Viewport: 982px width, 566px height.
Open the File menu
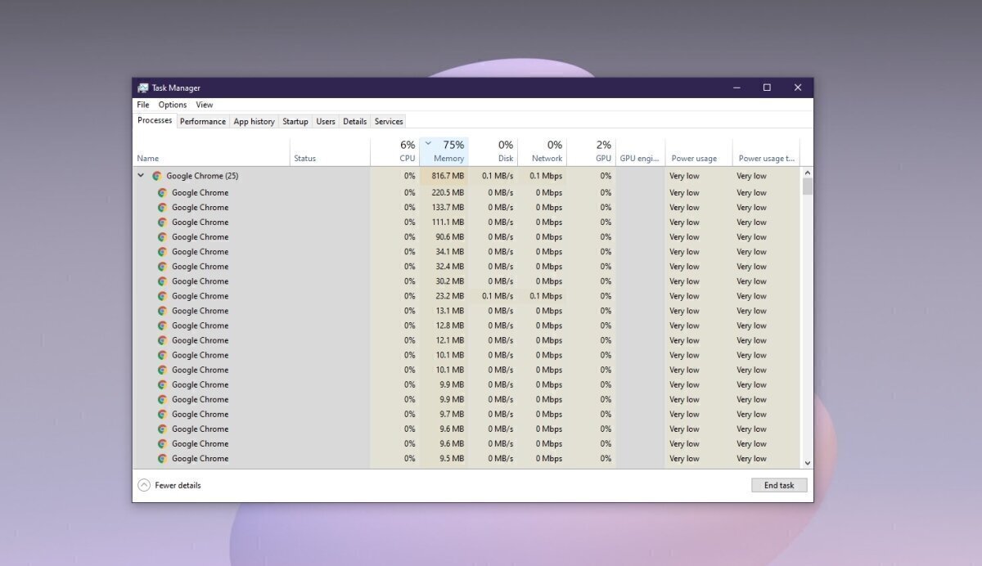143,105
